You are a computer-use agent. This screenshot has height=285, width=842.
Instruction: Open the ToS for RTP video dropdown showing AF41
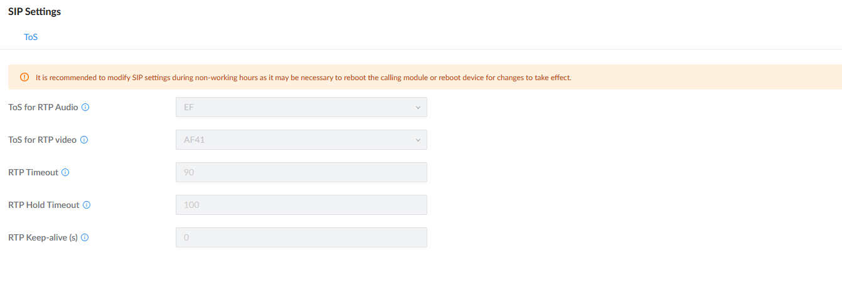click(x=301, y=140)
